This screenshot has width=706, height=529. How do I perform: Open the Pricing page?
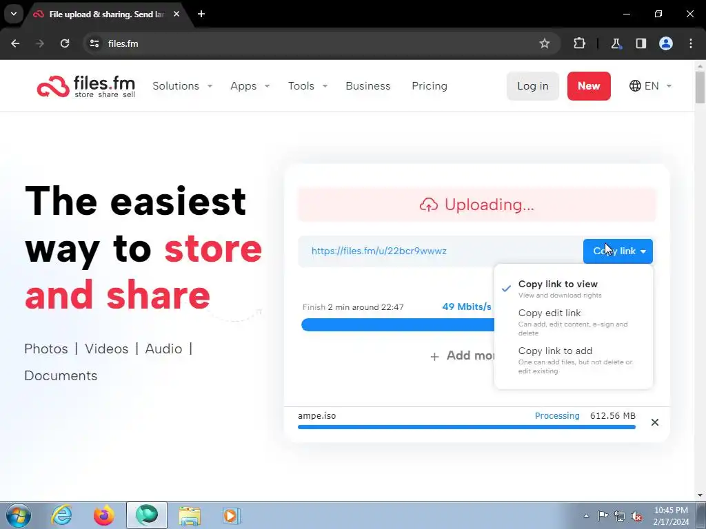click(430, 86)
